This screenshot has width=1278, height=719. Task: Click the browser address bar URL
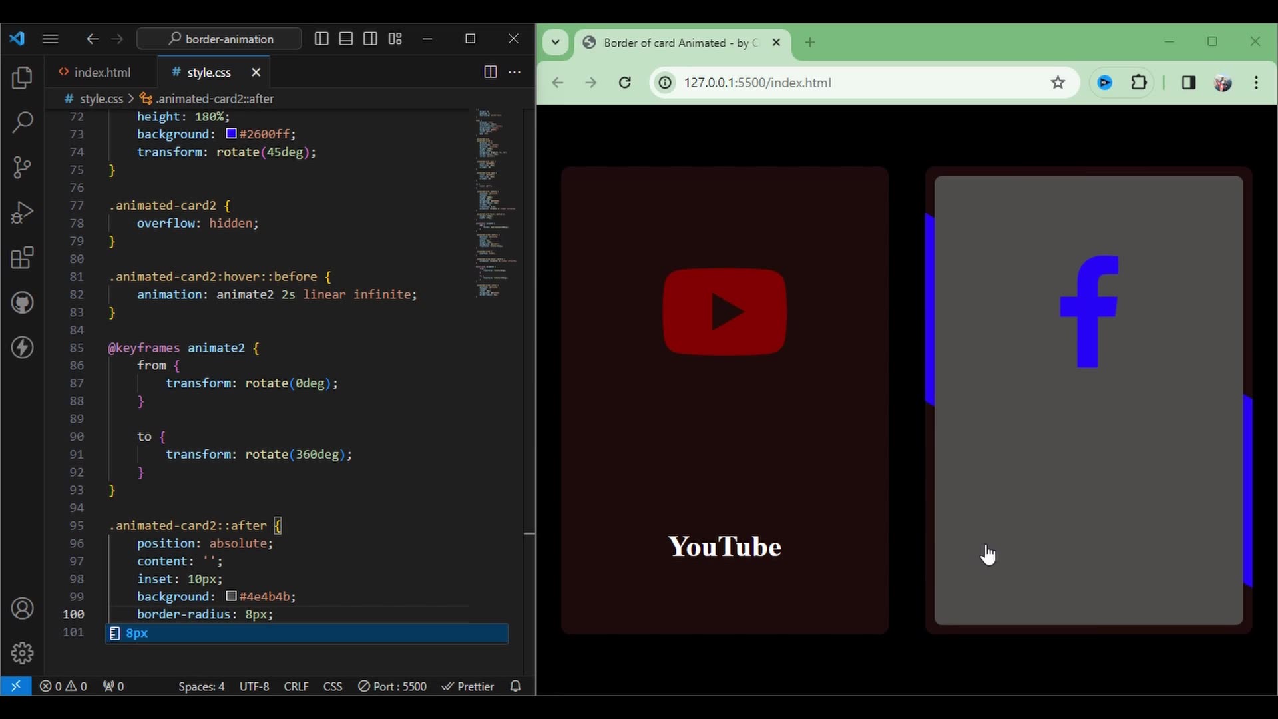[757, 83]
